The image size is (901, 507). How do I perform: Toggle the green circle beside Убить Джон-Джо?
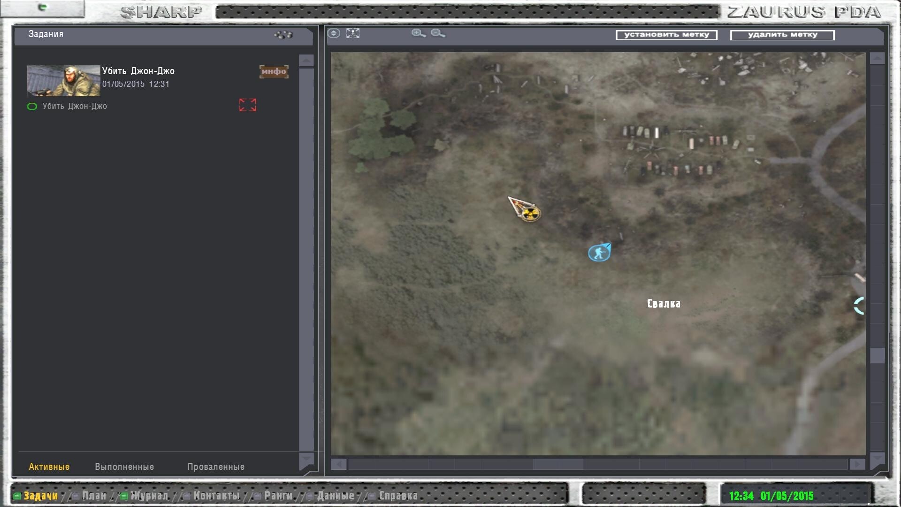click(x=32, y=107)
